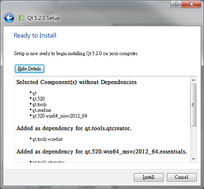
Task: Cancel the Qt setup
Action: click(182, 177)
